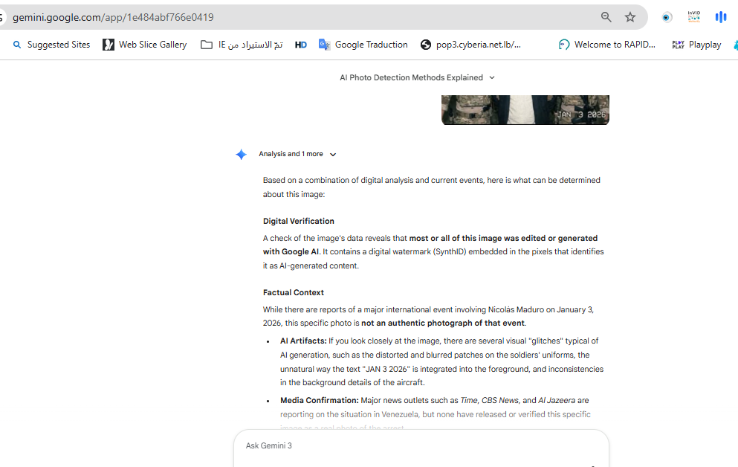Open the HD bookmark icon

tap(301, 45)
